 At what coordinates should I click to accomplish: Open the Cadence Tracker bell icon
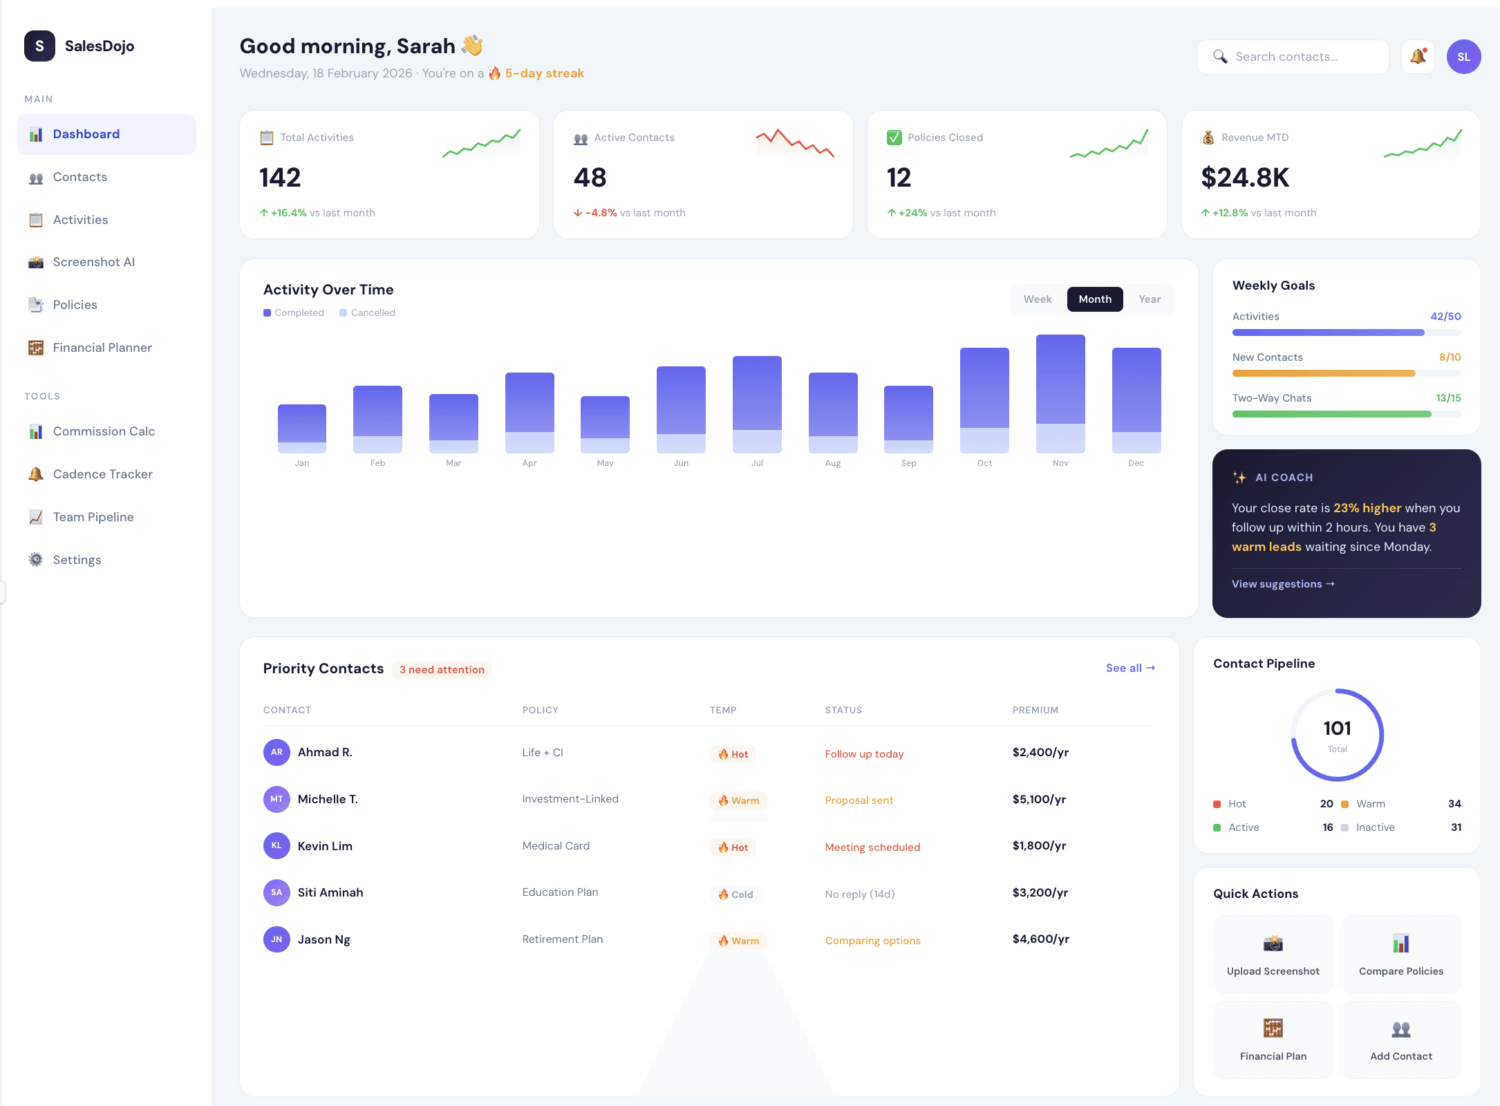tap(36, 474)
